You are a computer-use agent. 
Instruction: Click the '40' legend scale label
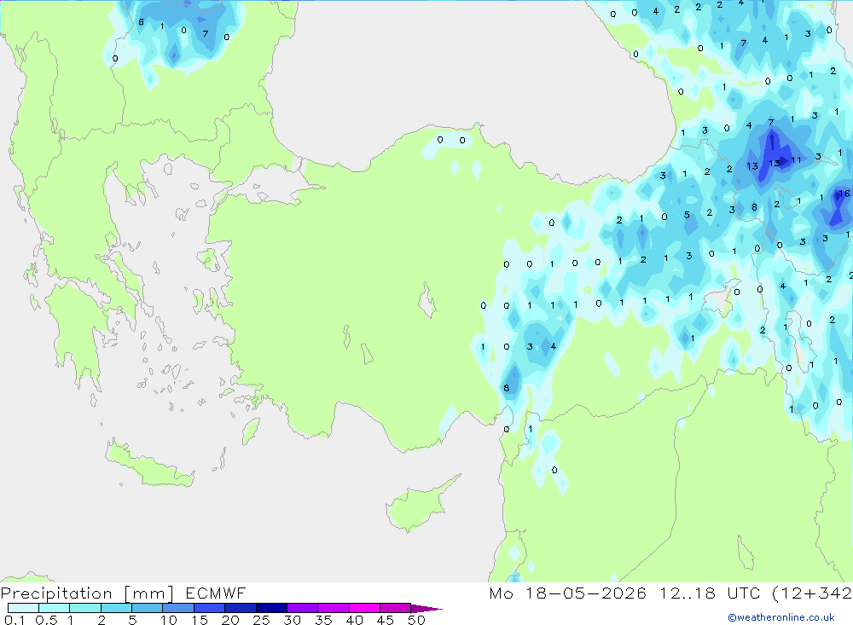pyautogui.click(x=355, y=620)
